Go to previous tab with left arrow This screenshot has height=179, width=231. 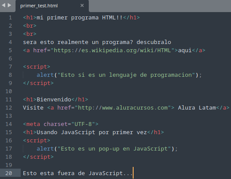3,5
